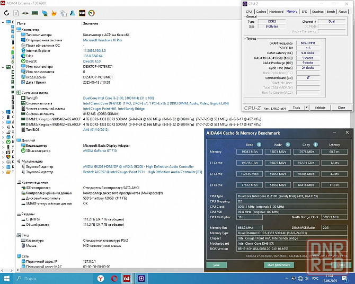355x284 pixels.
Task: Open the Mainboard tab in CPU-Z
Action: 276,12
